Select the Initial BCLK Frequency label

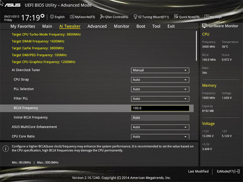click(31, 118)
